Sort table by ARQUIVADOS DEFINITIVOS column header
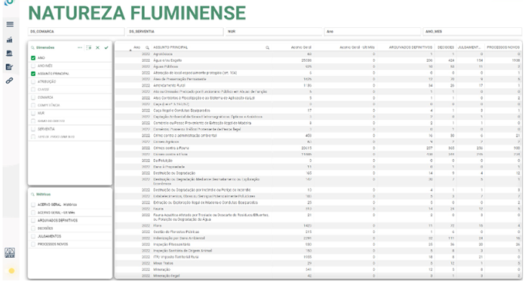This screenshot has height=285, width=528. [x=410, y=47]
